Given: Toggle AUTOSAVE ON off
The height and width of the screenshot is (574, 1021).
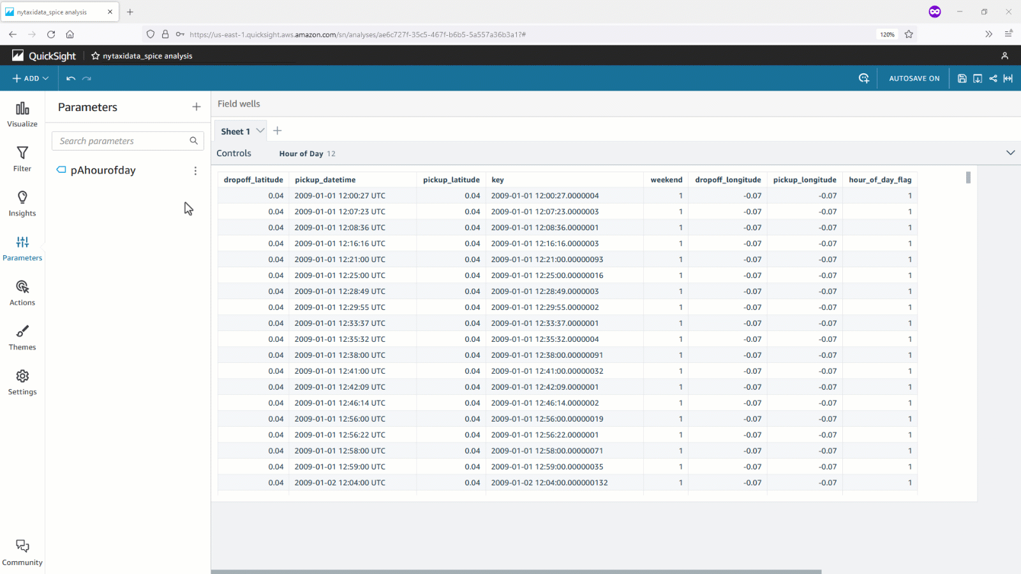Looking at the screenshot, I should (x=914, y=78).
